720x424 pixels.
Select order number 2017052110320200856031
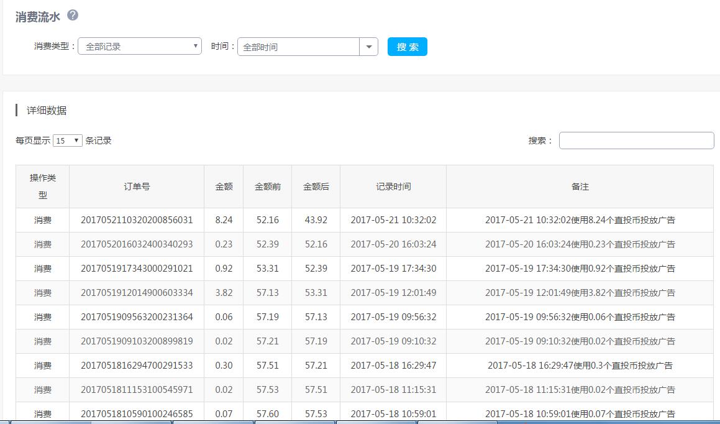click(137, 220)
